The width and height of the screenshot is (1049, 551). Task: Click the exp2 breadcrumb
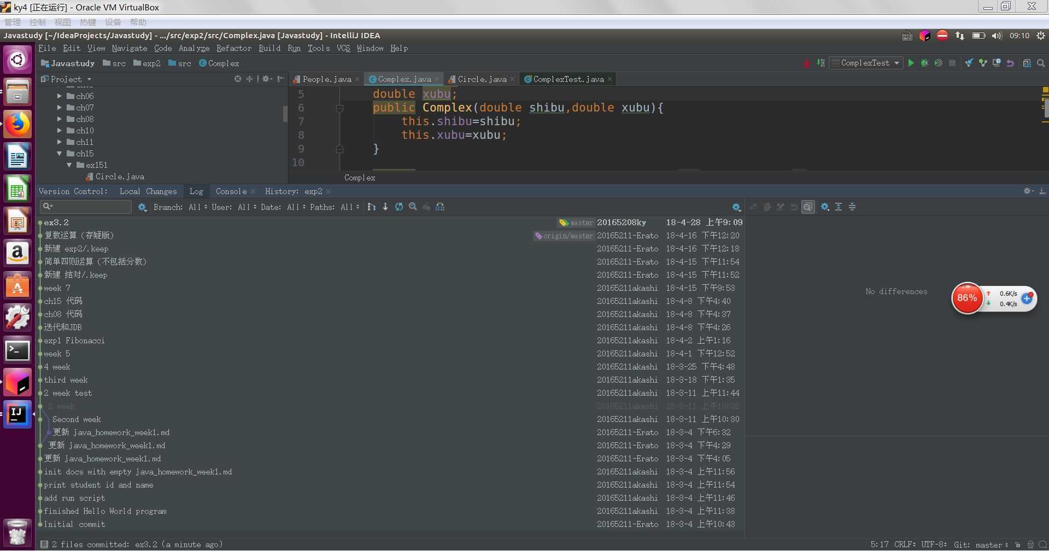coord(147,63)
